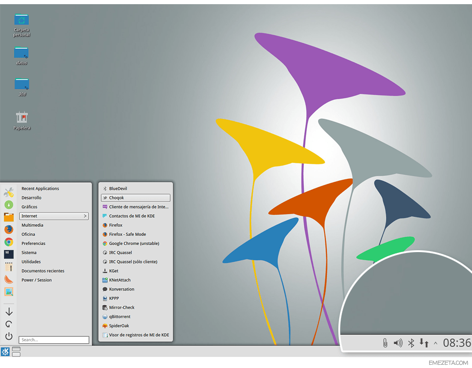This screenshot has width=472, height=368.
Task: Open the Multimedia category
Action: coord(54,225)
